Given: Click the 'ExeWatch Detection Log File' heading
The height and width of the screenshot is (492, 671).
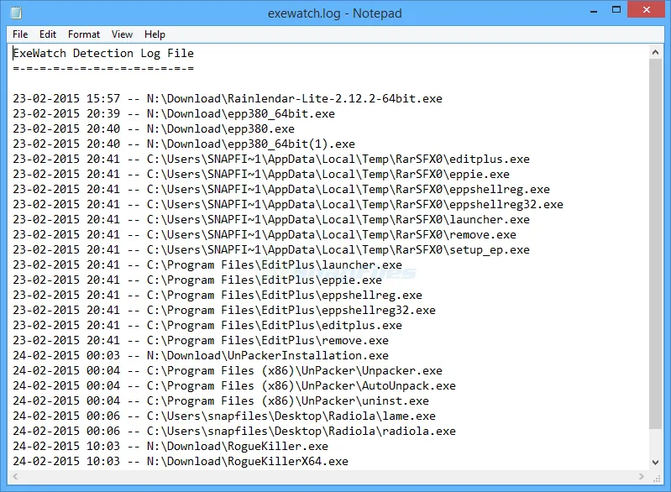Looking at the screenshot, I should [x=103, y=54].
